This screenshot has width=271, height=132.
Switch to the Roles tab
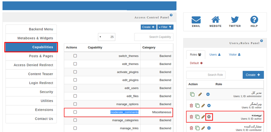coord(195,55)
